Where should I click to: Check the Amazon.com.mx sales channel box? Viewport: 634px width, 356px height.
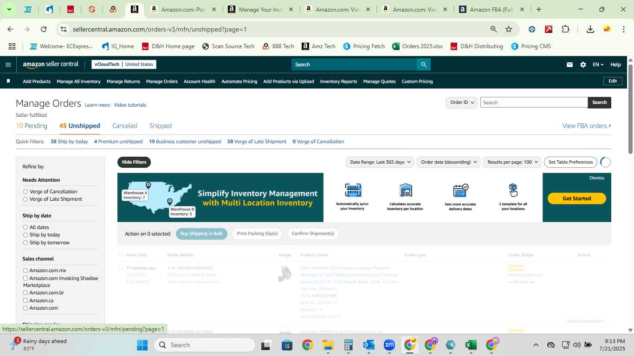(26, 270)
